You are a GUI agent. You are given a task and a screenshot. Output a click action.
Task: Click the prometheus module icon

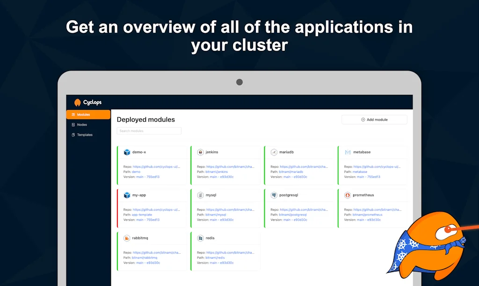tap(348, 195)
